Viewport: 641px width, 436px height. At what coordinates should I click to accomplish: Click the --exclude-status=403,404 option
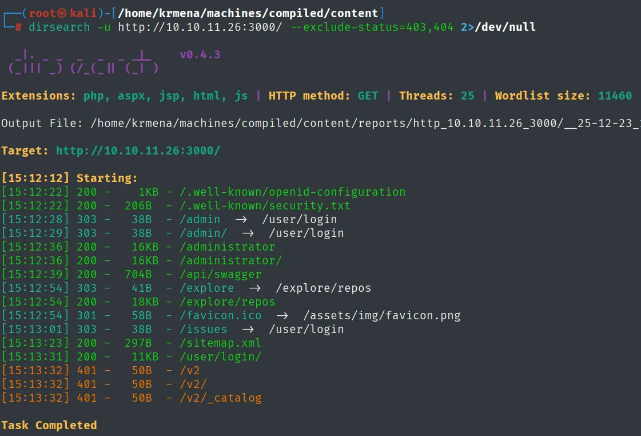(372, 27)
